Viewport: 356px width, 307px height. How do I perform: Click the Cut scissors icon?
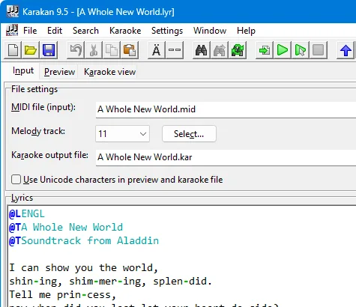click(x=94, y=50)
